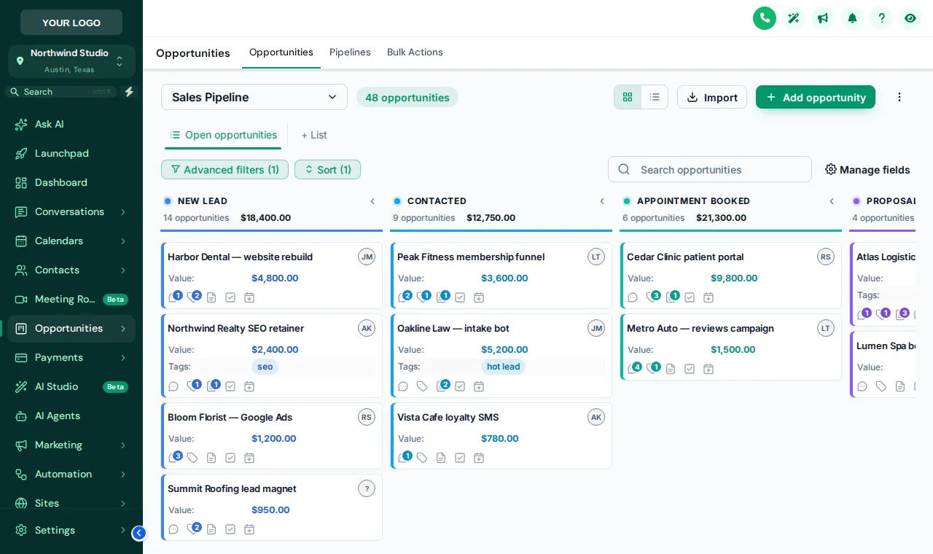This screenshot has height=554, width=933.
Task: Switch to the Bulk Actions tab
Action: [415, 52]
